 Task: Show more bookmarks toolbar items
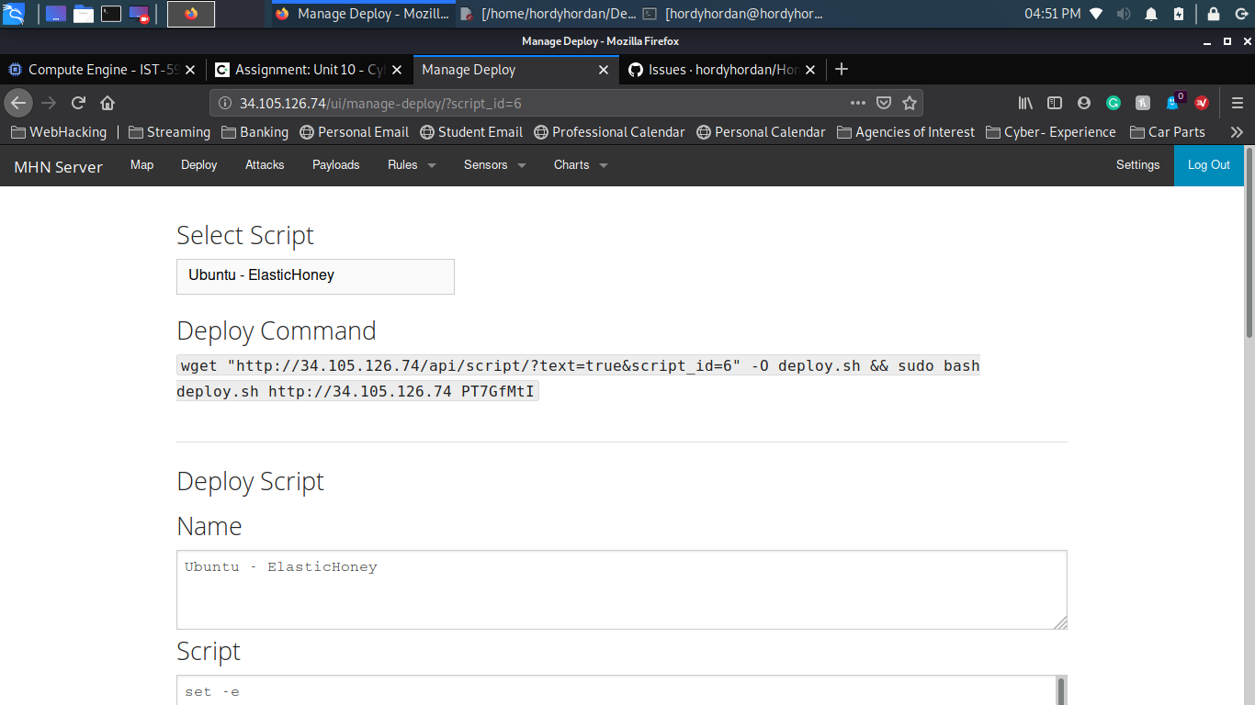click(x=1237, y=132)
